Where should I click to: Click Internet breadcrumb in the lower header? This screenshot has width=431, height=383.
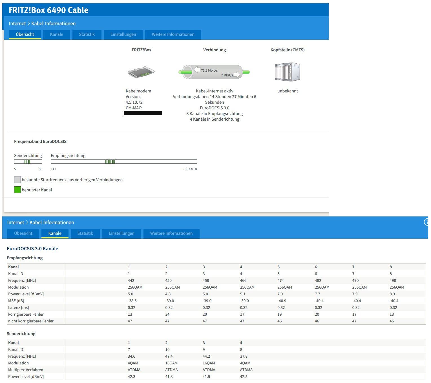pos(16,222)
